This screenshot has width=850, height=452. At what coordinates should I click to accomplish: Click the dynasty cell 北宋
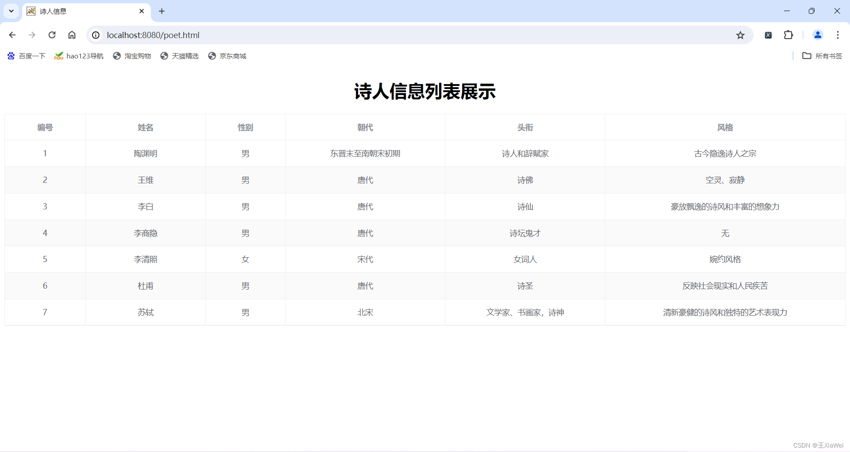pyautogui.click(x=365, y=313)
